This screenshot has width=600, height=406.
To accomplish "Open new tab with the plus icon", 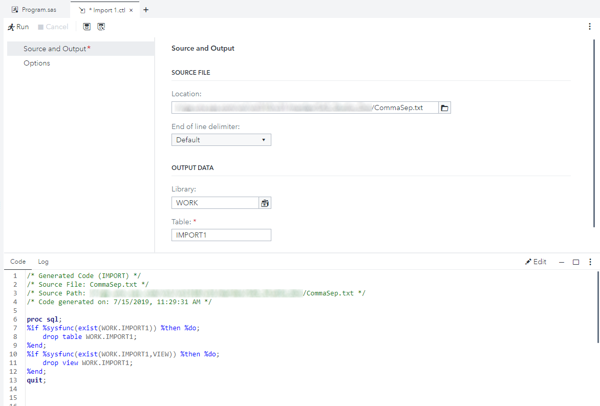I will (146, 10).
